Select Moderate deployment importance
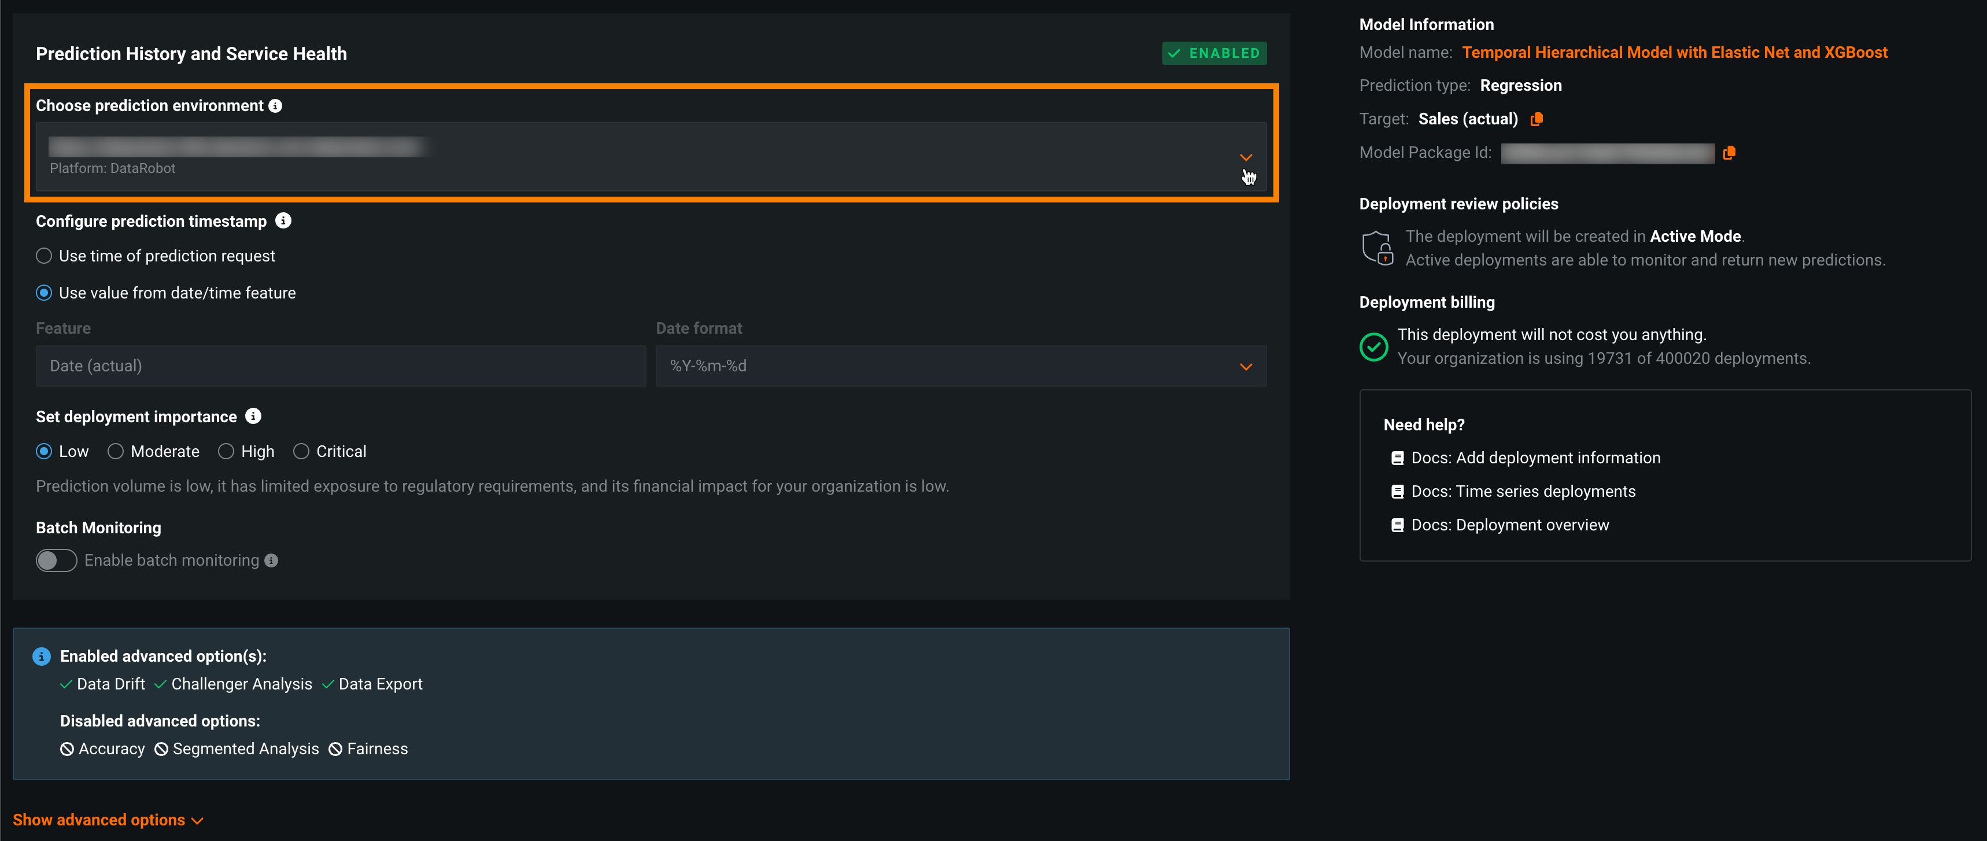1987x841 pixels. [116, 451]
